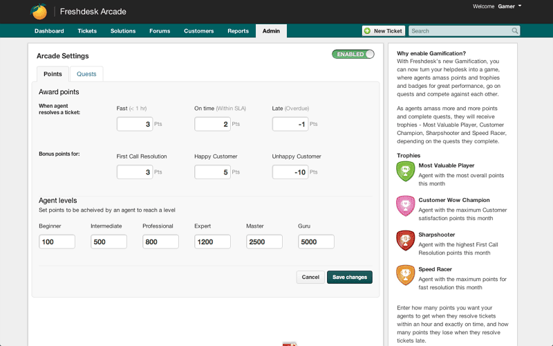Screen dimensions: 553x346
Task: Navigate to Forums
Action: [160, 30]
